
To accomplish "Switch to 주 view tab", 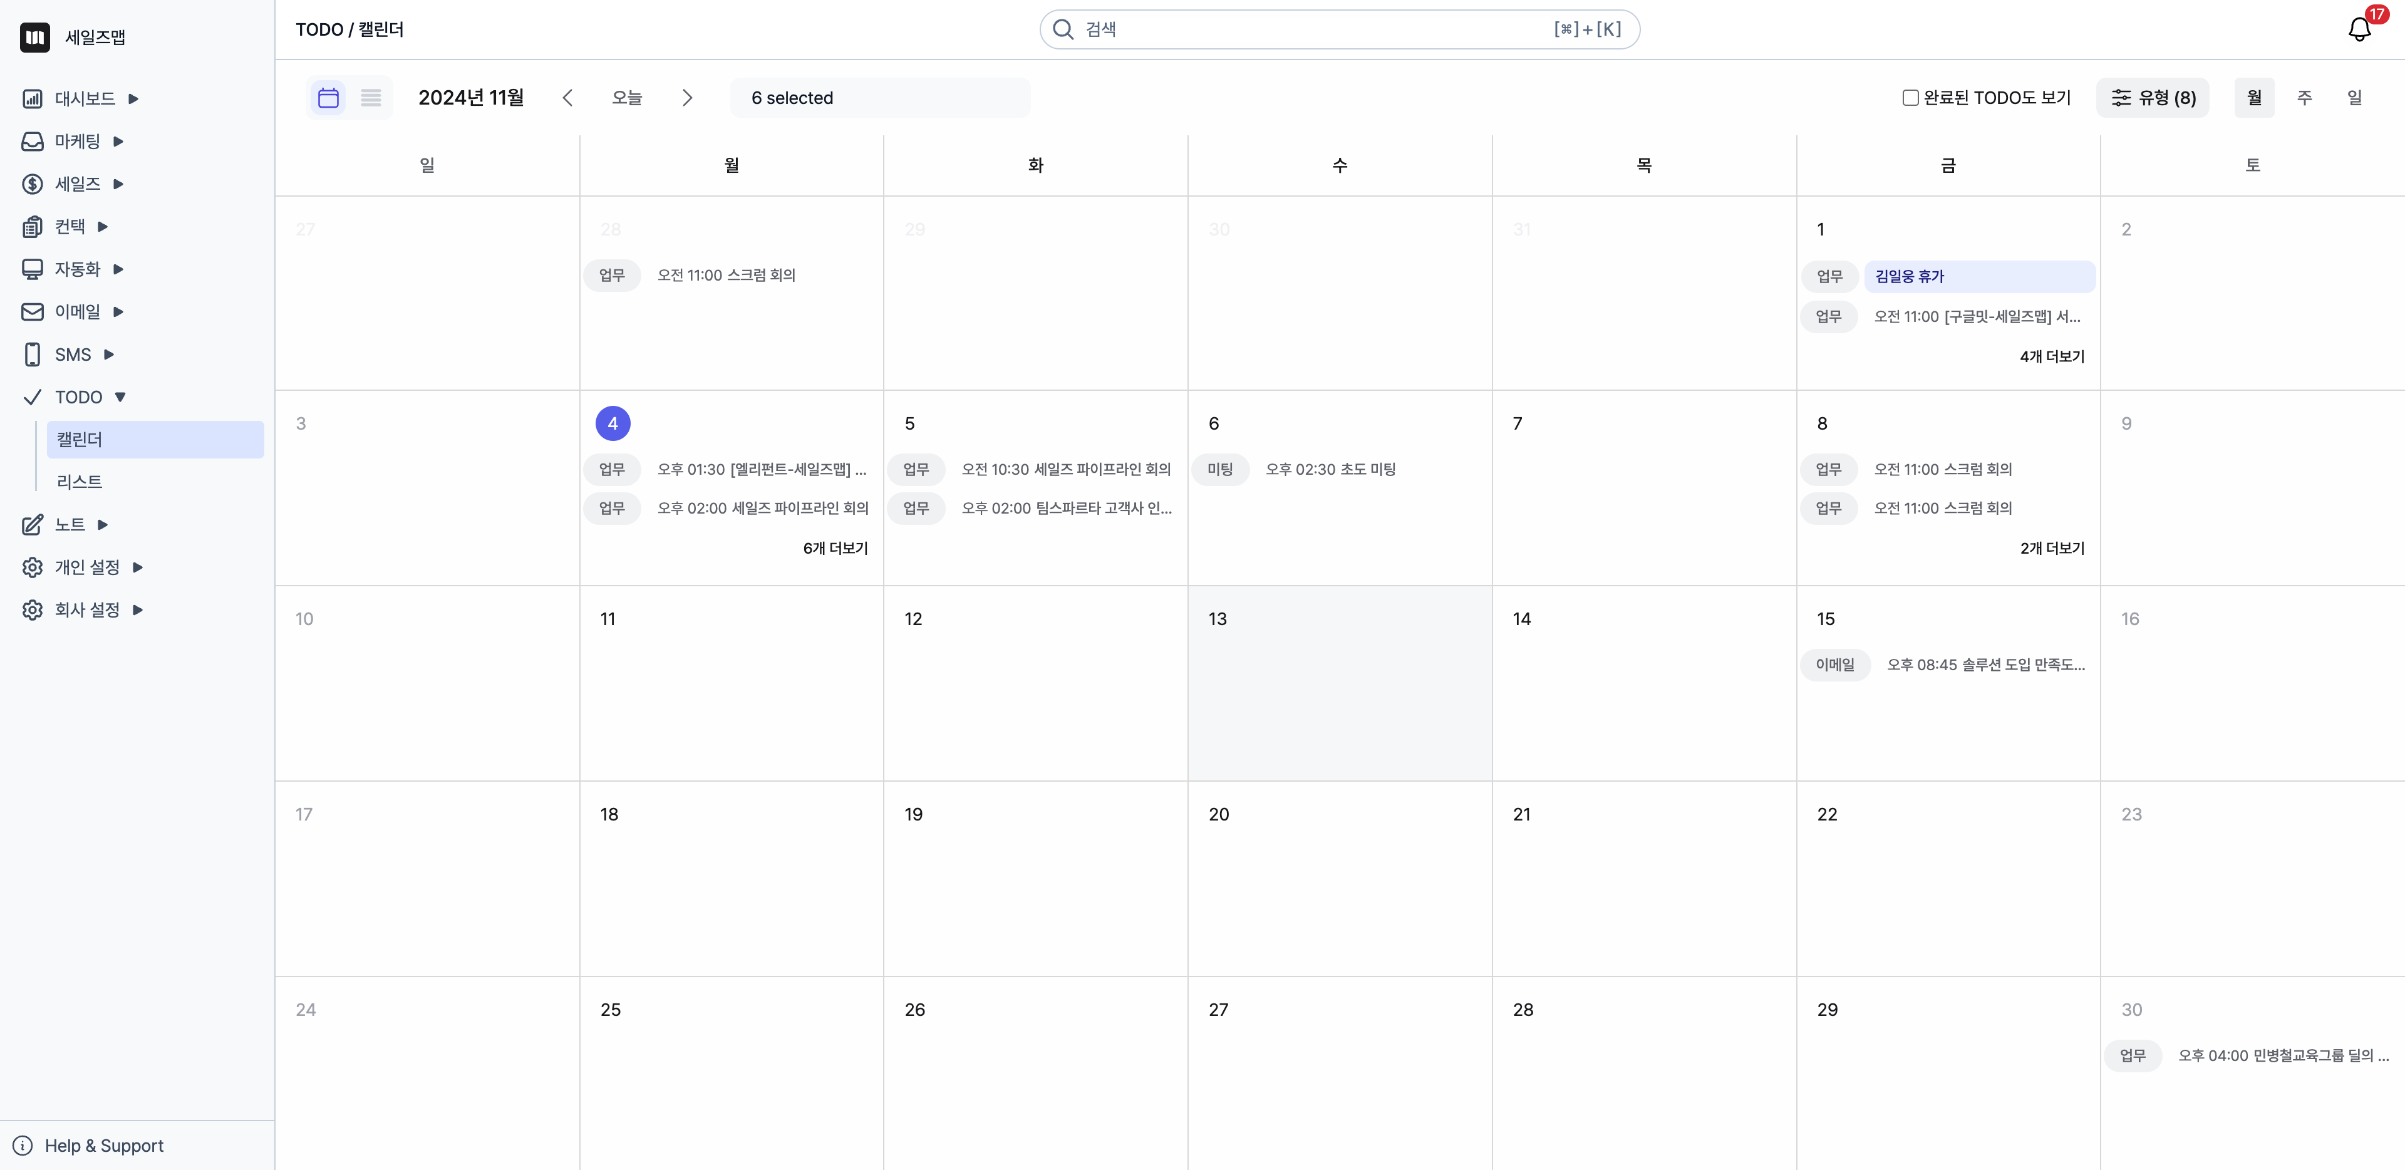I will [2304, 98].
